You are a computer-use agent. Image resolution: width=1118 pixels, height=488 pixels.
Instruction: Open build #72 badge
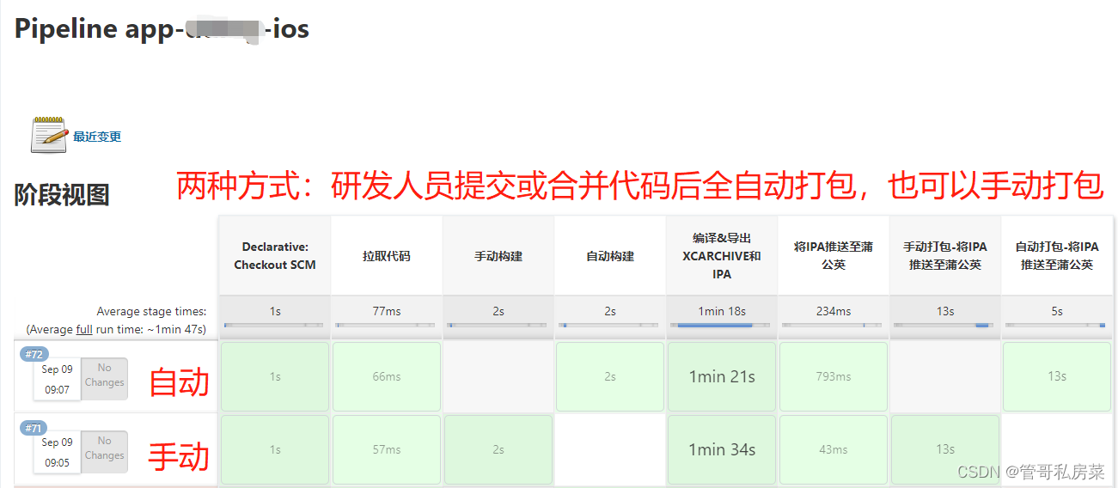pos(34,355)
